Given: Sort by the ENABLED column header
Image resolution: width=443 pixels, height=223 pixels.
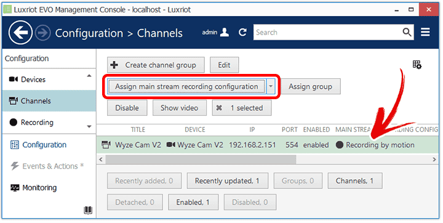Looking at the screenshot, I should tap(316, 129).
